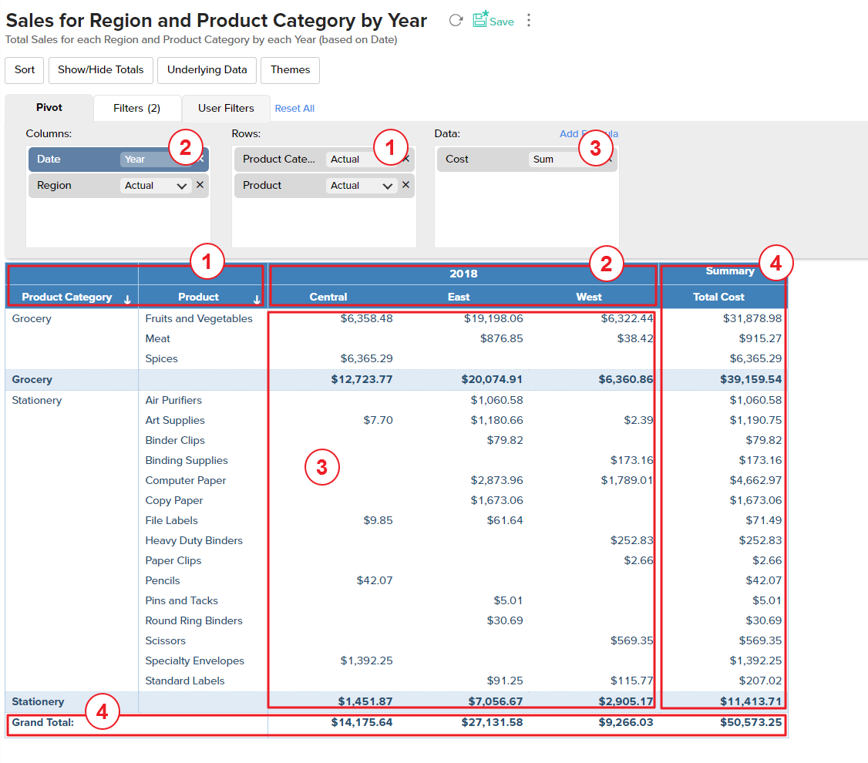Click the Underlying Data button
Screen dimensions: 868x763
pos(207,70)
